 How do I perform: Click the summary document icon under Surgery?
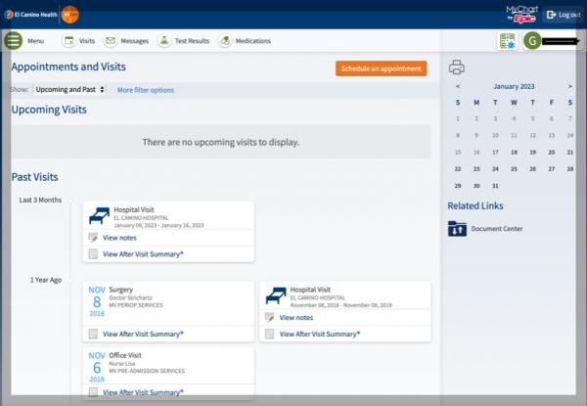93,334
